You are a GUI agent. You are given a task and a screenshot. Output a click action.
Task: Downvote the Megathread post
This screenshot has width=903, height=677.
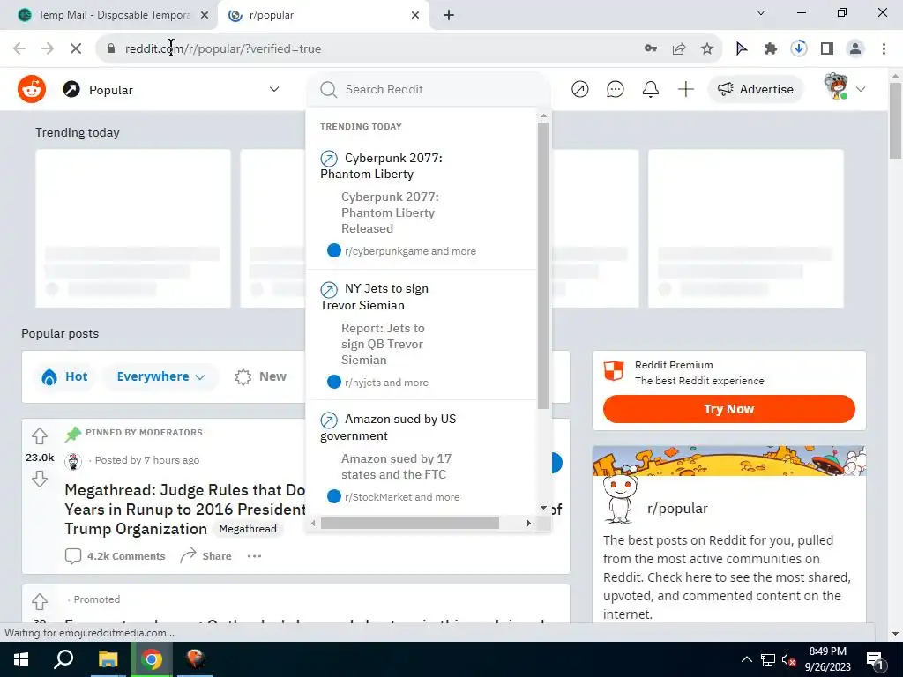click(39, 479)
